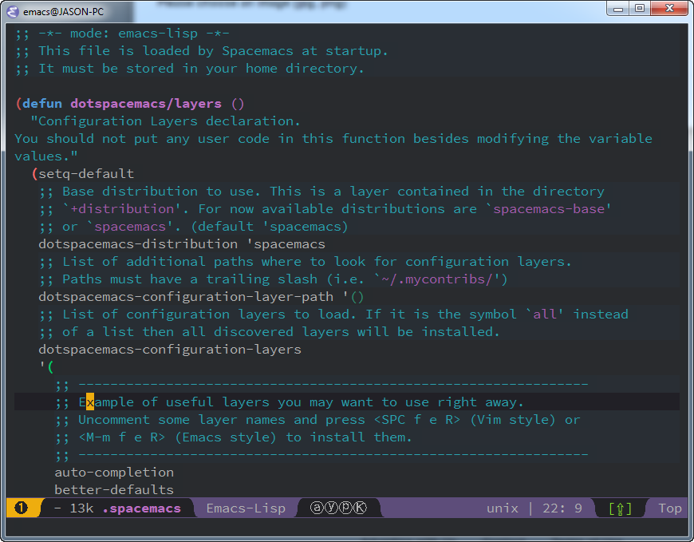
Task: Click the window number 1 indicator in mode line
Action: [21, 508]
